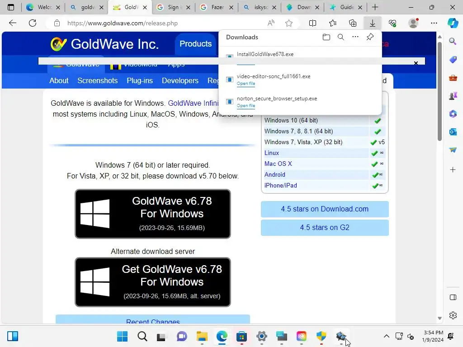Get GoldWave v6.78 from alternate server
This screenshot has width=463, height=347.
[x=153, y=282]
